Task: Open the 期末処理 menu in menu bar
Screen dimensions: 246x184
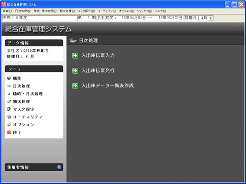Action: (x=67, y=11)
